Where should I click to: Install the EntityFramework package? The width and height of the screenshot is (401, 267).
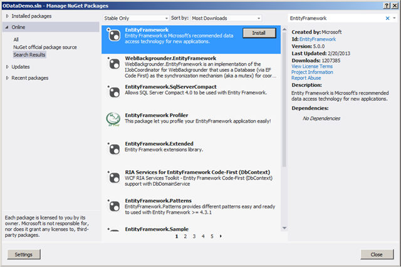[x=259, y=33]
